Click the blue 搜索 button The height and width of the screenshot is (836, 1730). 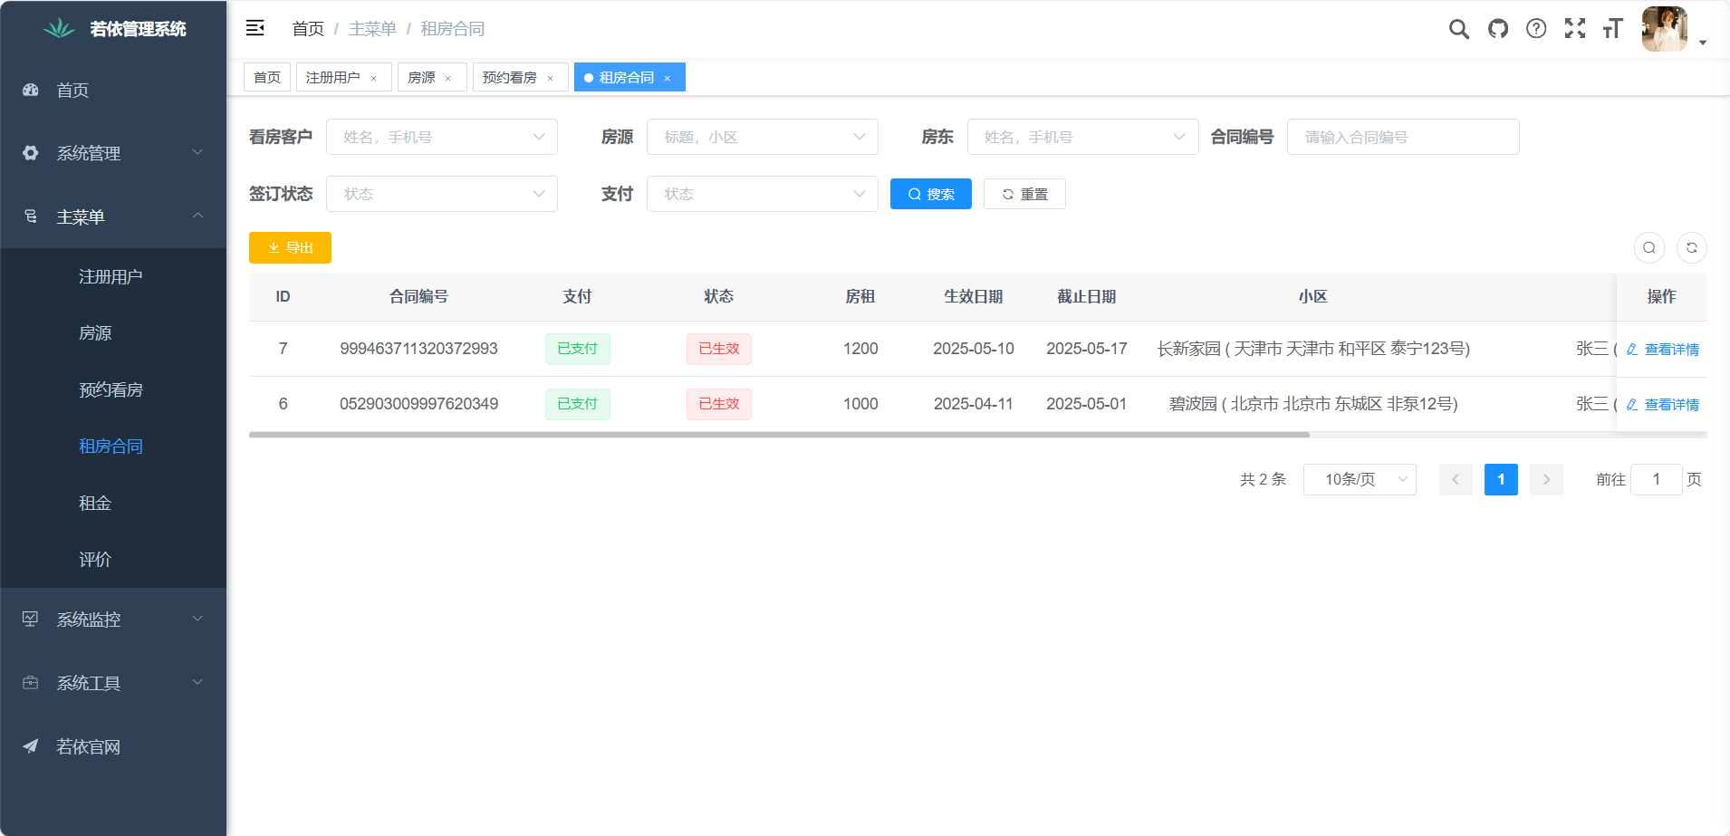[x=931, y=194]
